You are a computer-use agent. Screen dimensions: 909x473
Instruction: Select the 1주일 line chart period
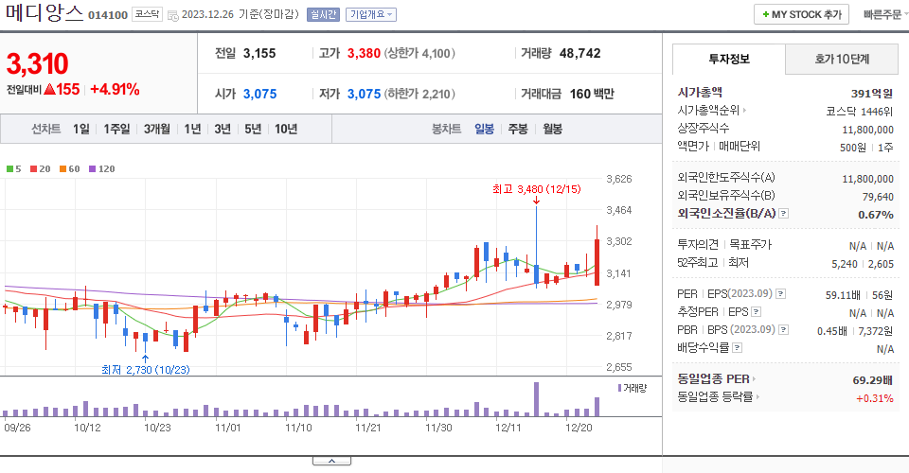click(x=116, y=129)
